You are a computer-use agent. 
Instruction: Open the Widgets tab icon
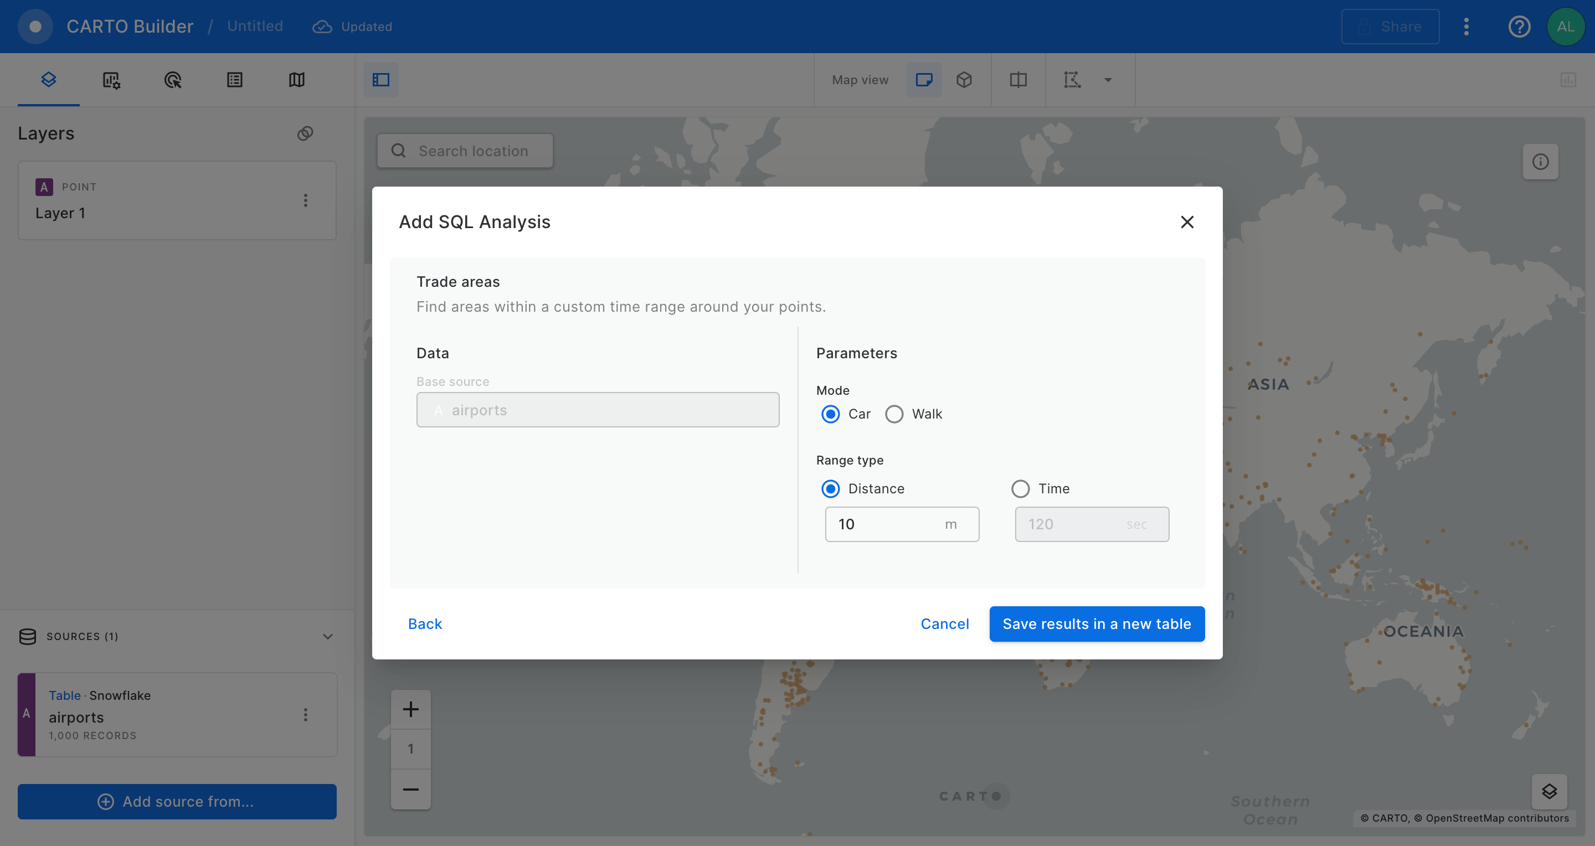click(111, 80)
